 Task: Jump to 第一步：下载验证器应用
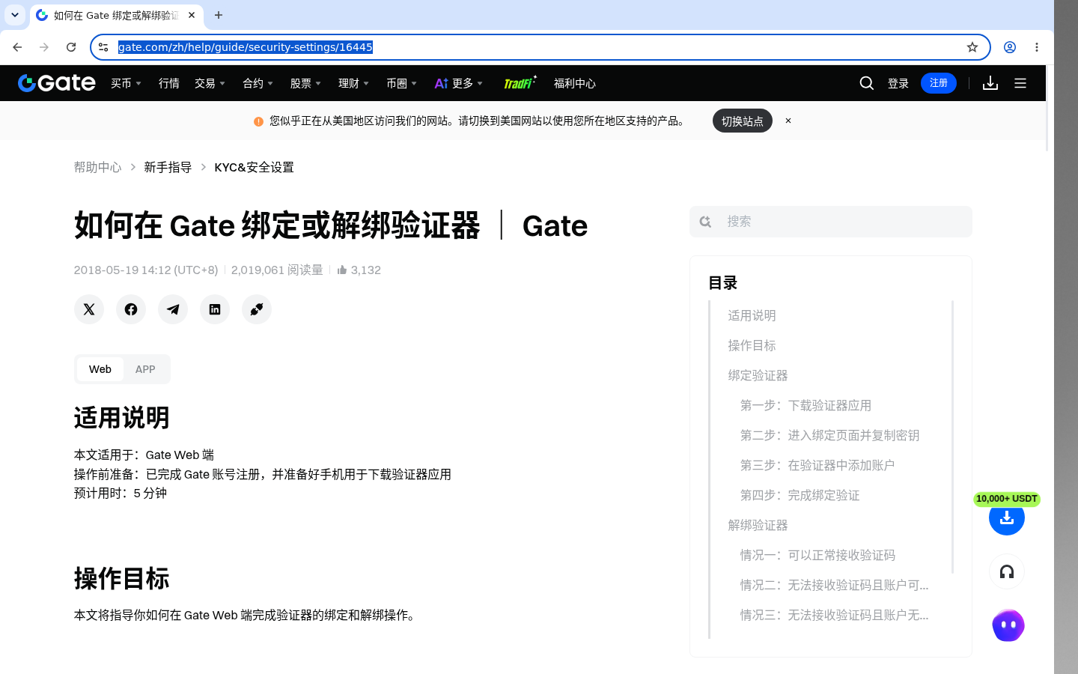pos(806,405)
